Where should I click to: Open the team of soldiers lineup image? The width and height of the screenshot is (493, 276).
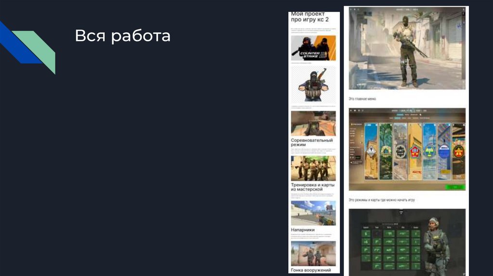313,168
